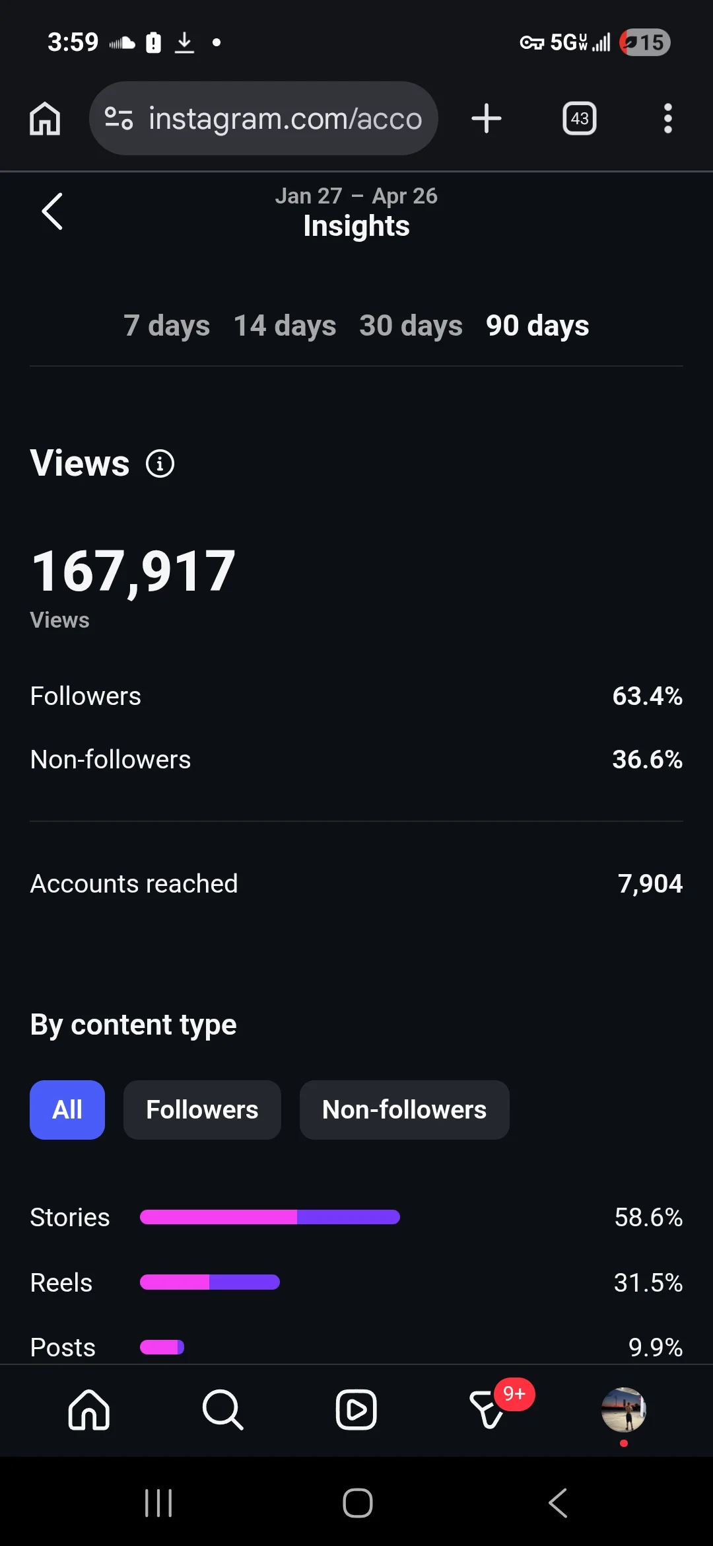The image size is (713, 1546).
Task: Switch to the 14 days range
Action: tap(285, 326)
